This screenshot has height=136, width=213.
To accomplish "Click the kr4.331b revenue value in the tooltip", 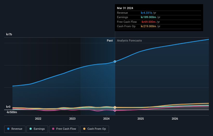I will coord(146,13).
